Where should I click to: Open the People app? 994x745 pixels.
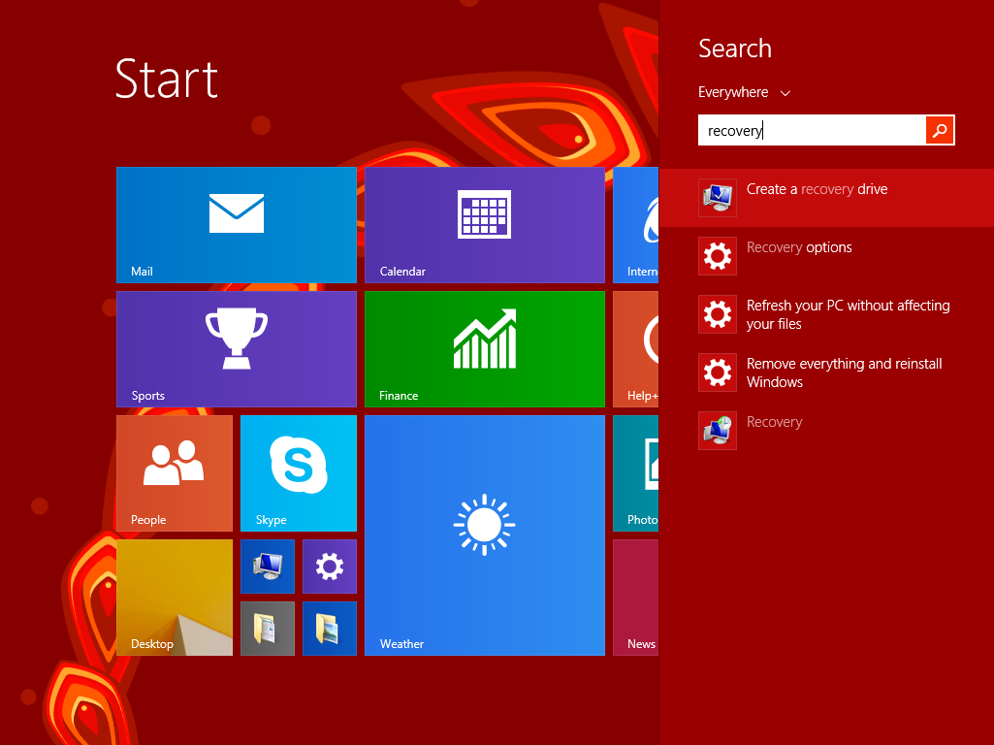(174, 473)
